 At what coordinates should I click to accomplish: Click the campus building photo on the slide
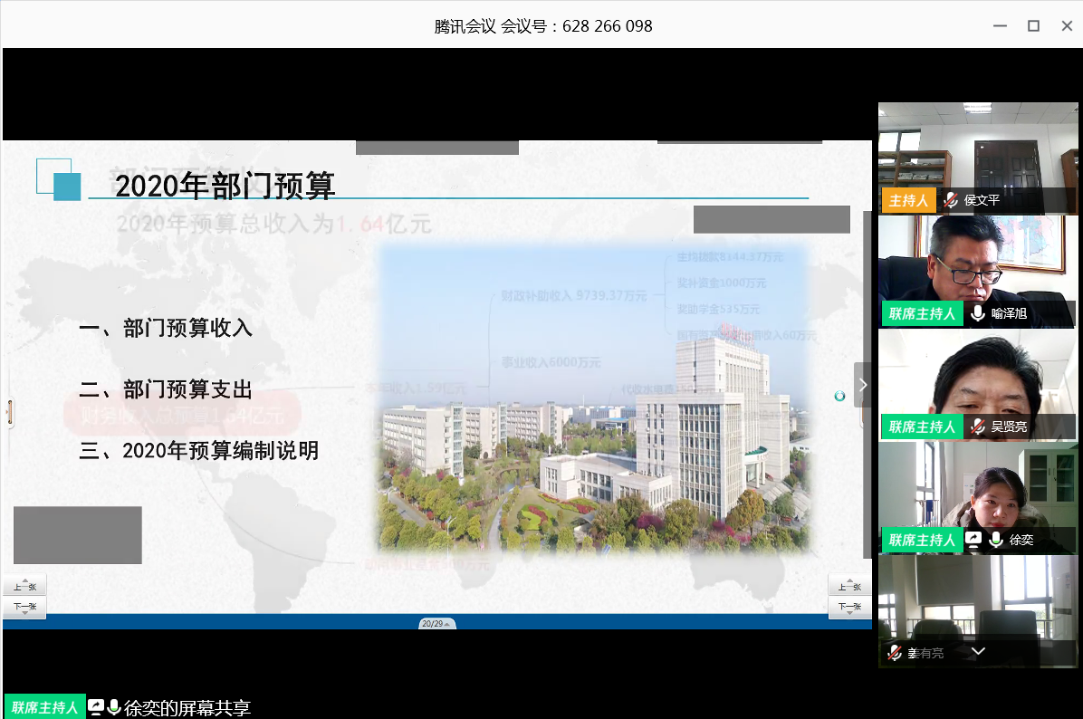tap(594, 399)
